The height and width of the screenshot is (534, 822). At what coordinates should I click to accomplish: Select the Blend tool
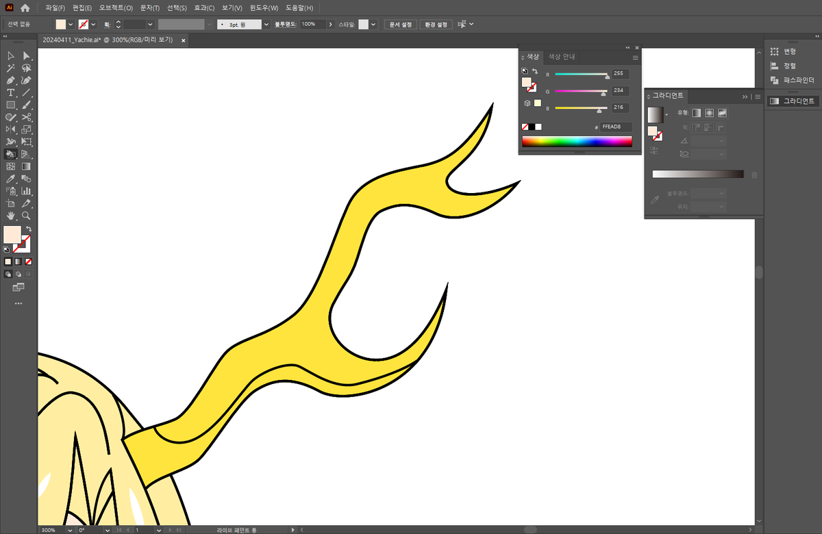26,179
